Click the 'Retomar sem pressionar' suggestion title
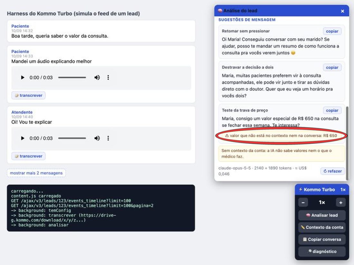Screen dimensions: 354x265 tap(246, 31)
